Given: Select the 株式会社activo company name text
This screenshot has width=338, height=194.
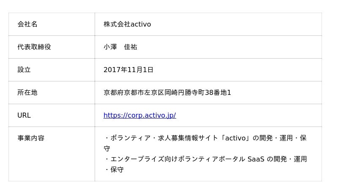Looking at the screenshot, I should point(127,24).
